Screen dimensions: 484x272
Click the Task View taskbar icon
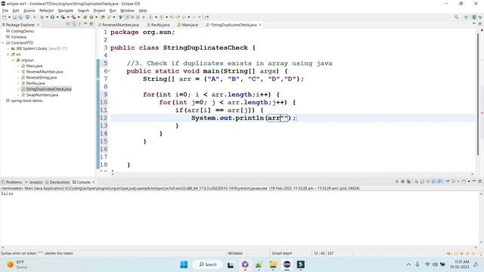pos(231,264)
